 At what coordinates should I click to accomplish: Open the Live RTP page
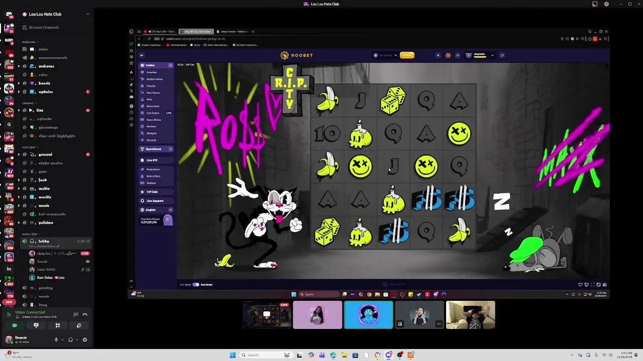click(x=156, y=160)
